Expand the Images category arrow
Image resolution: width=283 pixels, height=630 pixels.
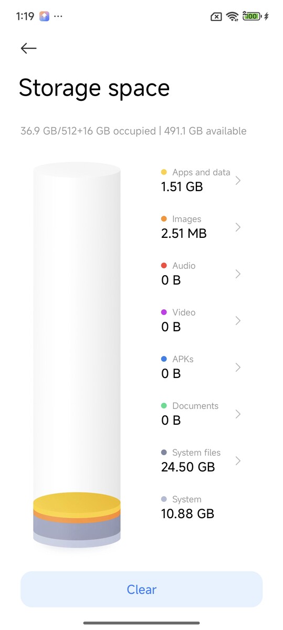click(x=238, y=227)
